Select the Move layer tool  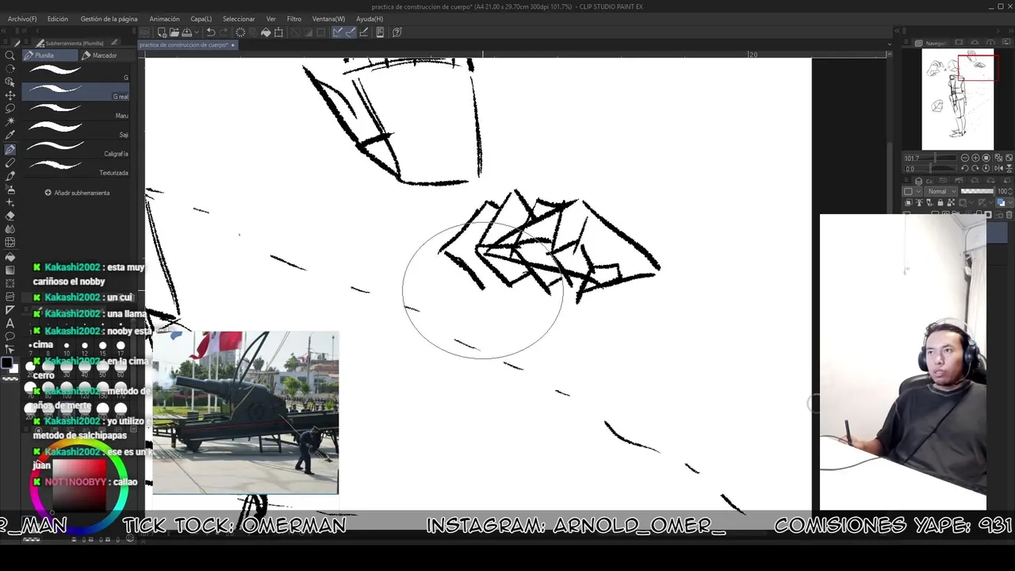click(10, 95)
